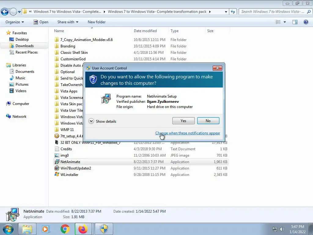313x235 pixels.
Task: Click New folder in the toolbar
Action: pos(97,22)
